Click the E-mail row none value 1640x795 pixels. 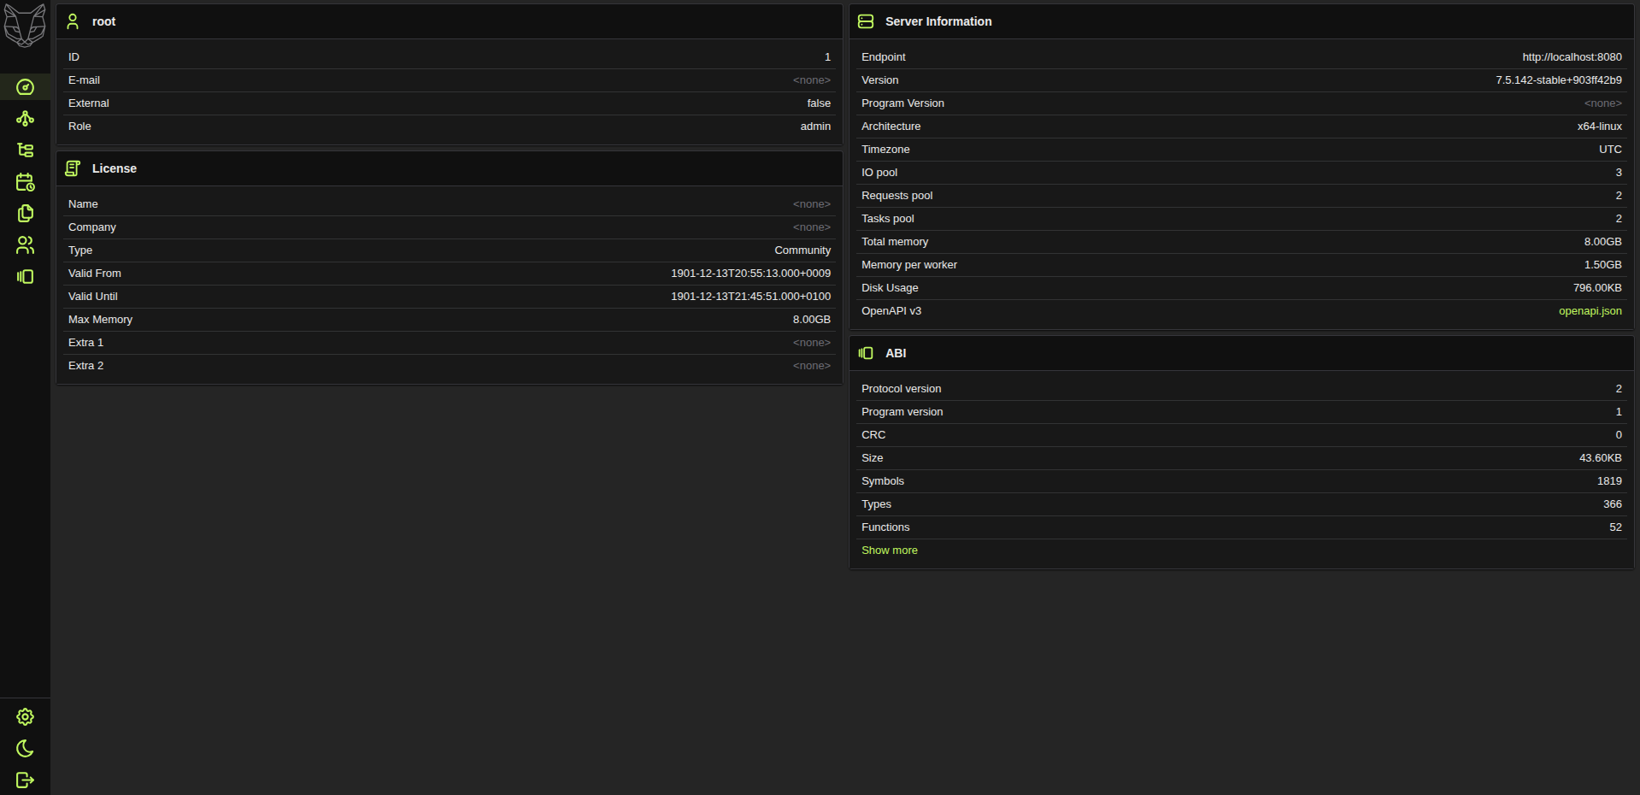point(811,80)
